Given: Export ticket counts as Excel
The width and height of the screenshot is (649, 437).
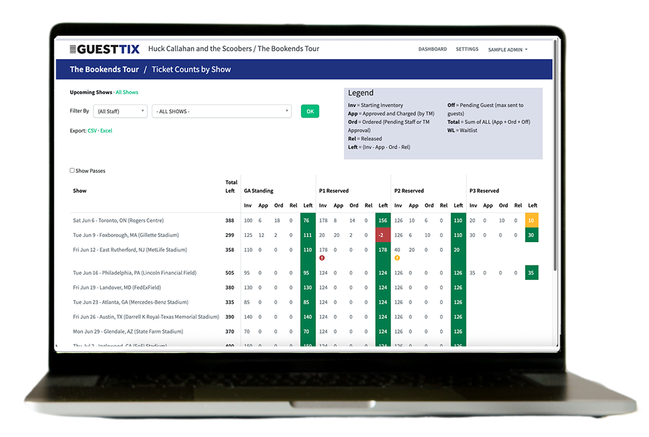Looking at the screenshot, I should [x=106, y=131].
